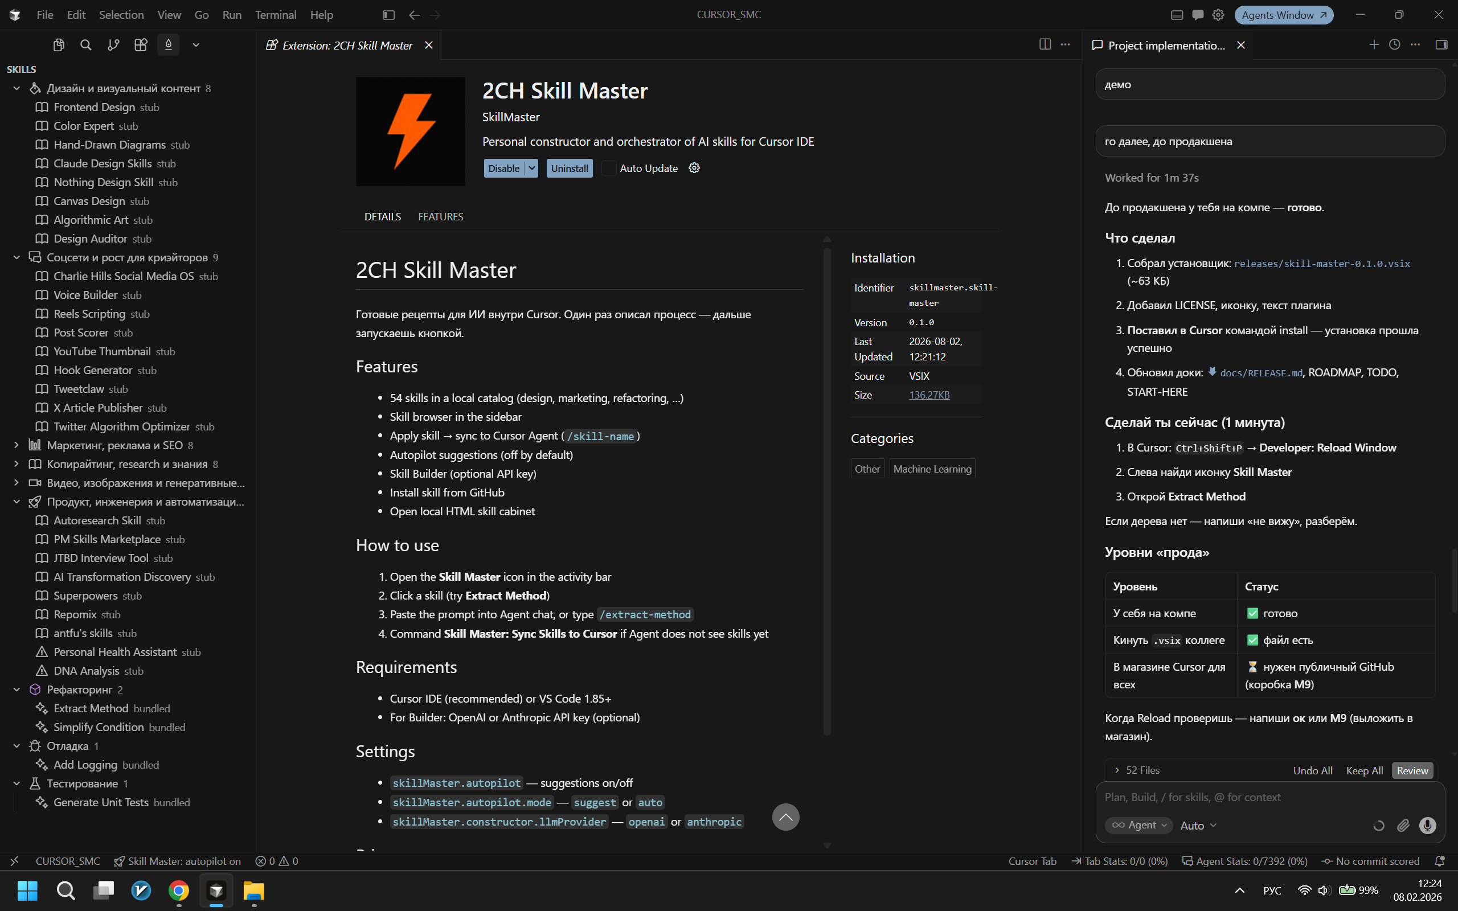Click Keep All changes
This screenshot has height=911, width=1458.
(x=1364, y=770)
